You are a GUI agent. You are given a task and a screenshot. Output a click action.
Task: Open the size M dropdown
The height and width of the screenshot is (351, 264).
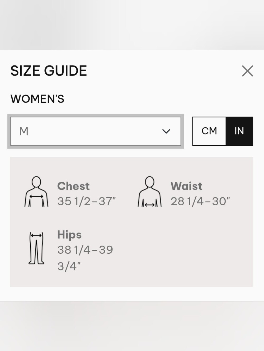pyautogui.click(x=96, y=131)
